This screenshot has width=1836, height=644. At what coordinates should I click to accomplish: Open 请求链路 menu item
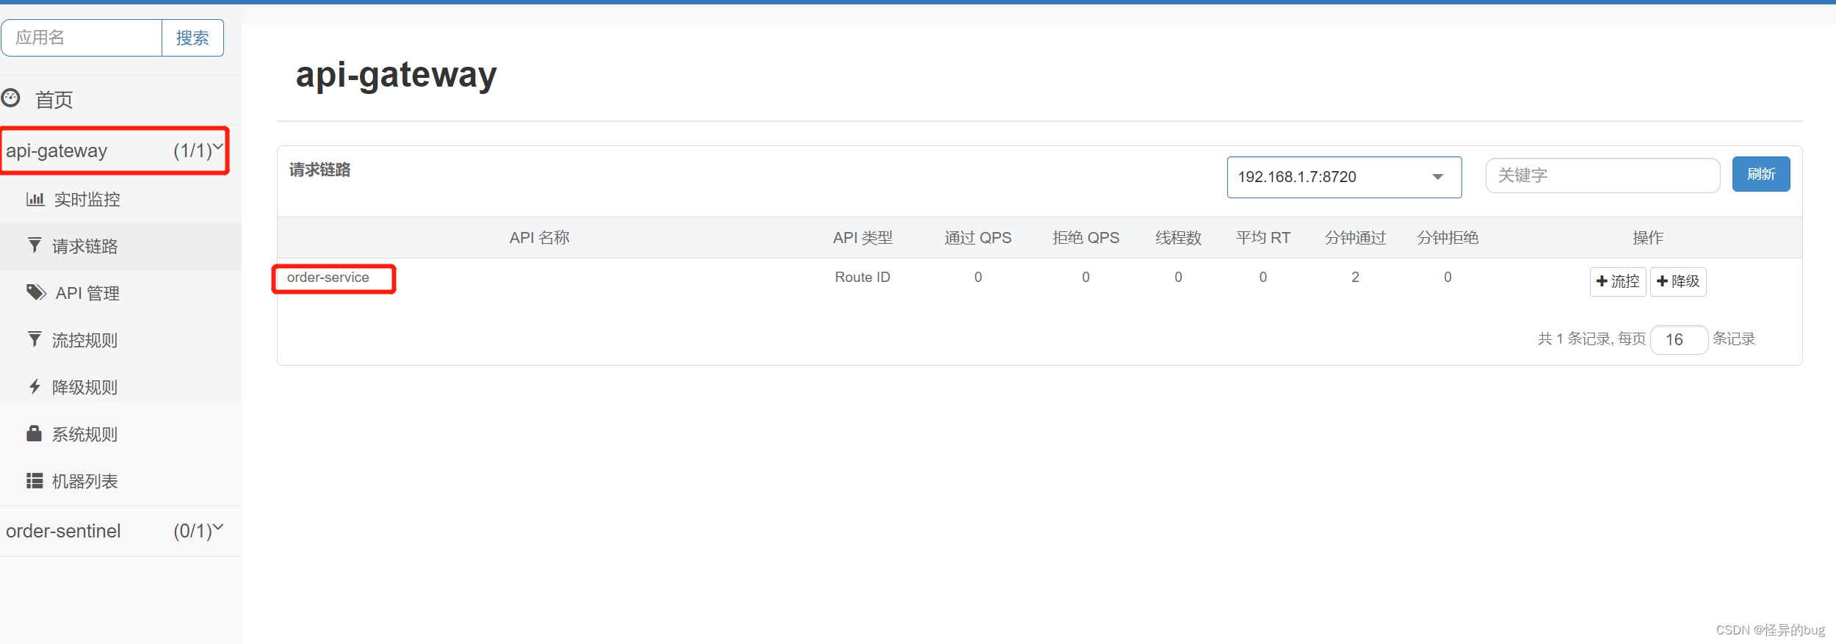tap(120, 246)
